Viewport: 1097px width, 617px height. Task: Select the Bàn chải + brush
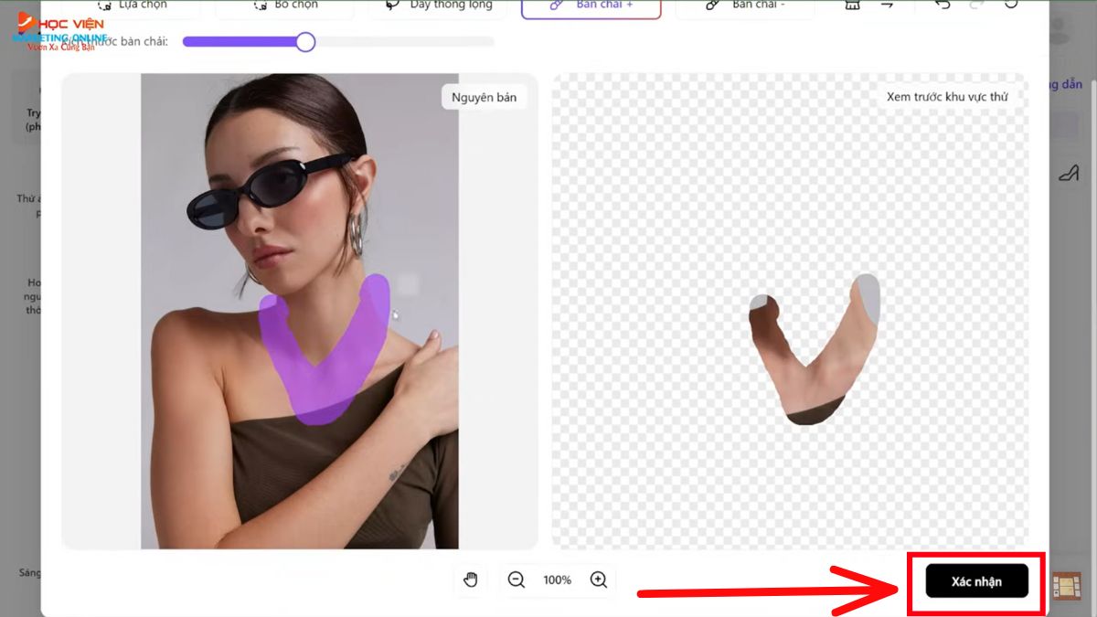591,7
